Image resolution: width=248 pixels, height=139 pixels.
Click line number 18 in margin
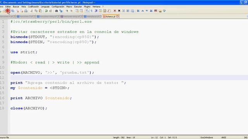point(2,108)
